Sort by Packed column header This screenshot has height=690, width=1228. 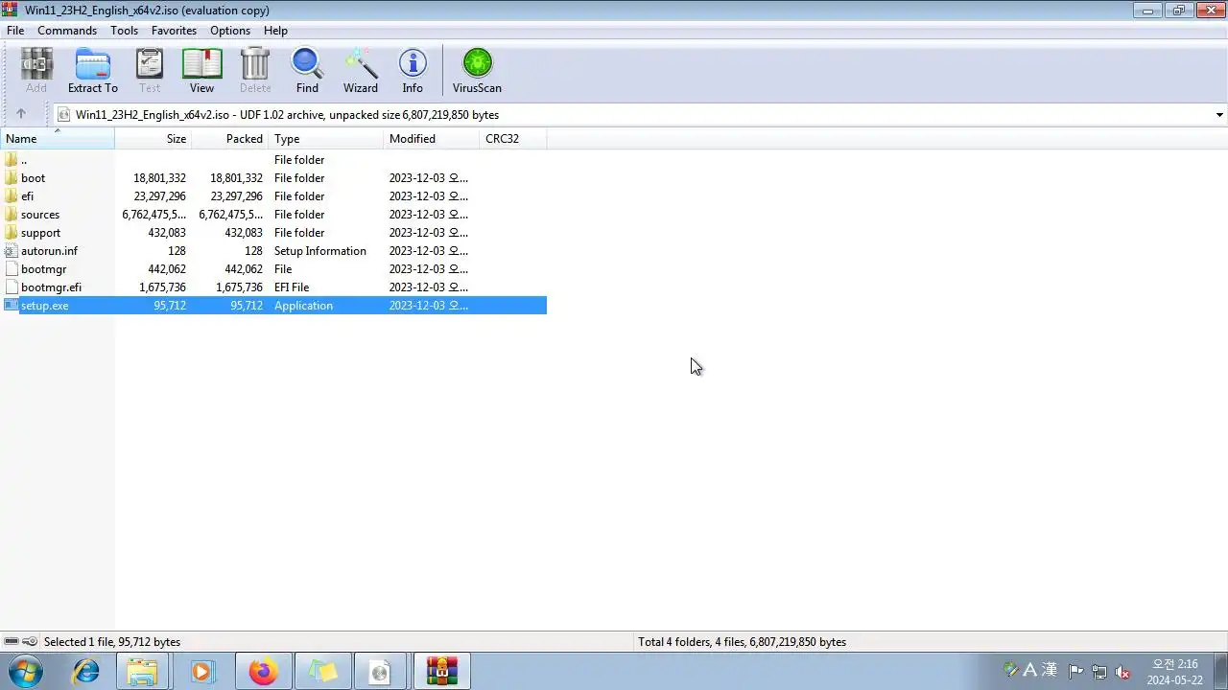pos(230,139)
